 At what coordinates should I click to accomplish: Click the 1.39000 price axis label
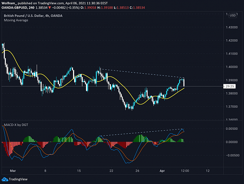232,80
